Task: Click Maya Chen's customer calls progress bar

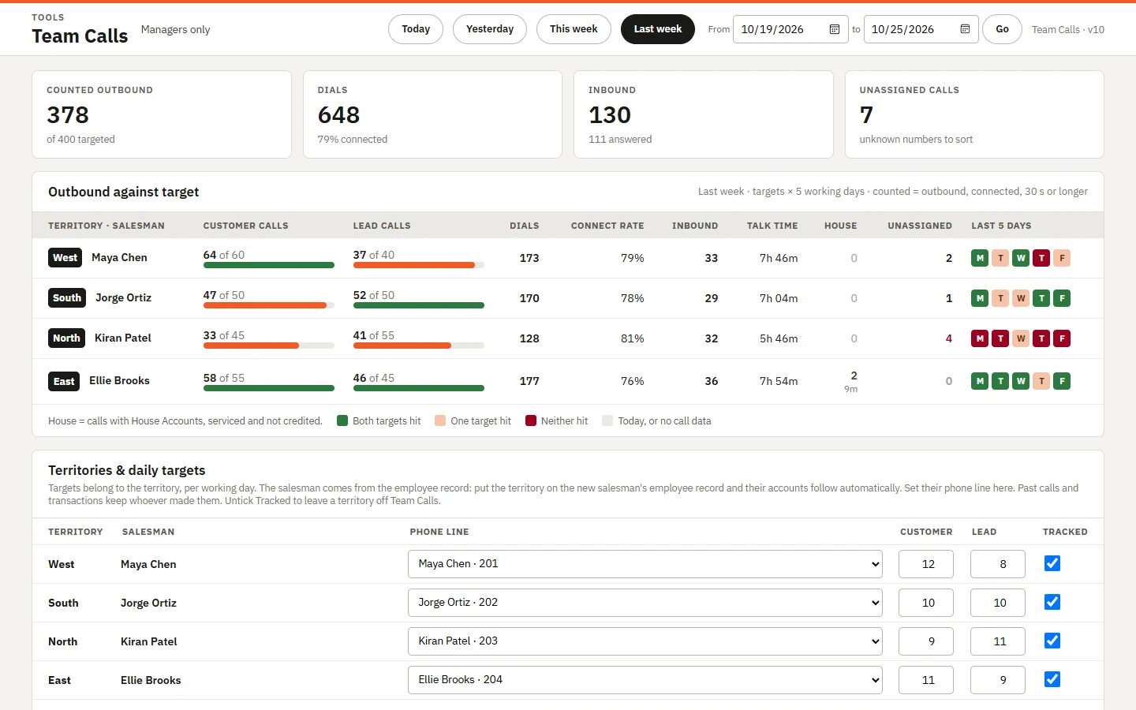Action: (x=269, y=265)
